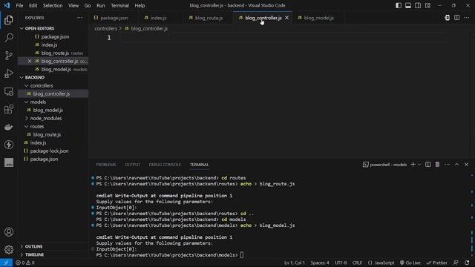The width and height of the screenshot is (475, 267).
Task: Click into editor line 1
Action: [284, 38]
